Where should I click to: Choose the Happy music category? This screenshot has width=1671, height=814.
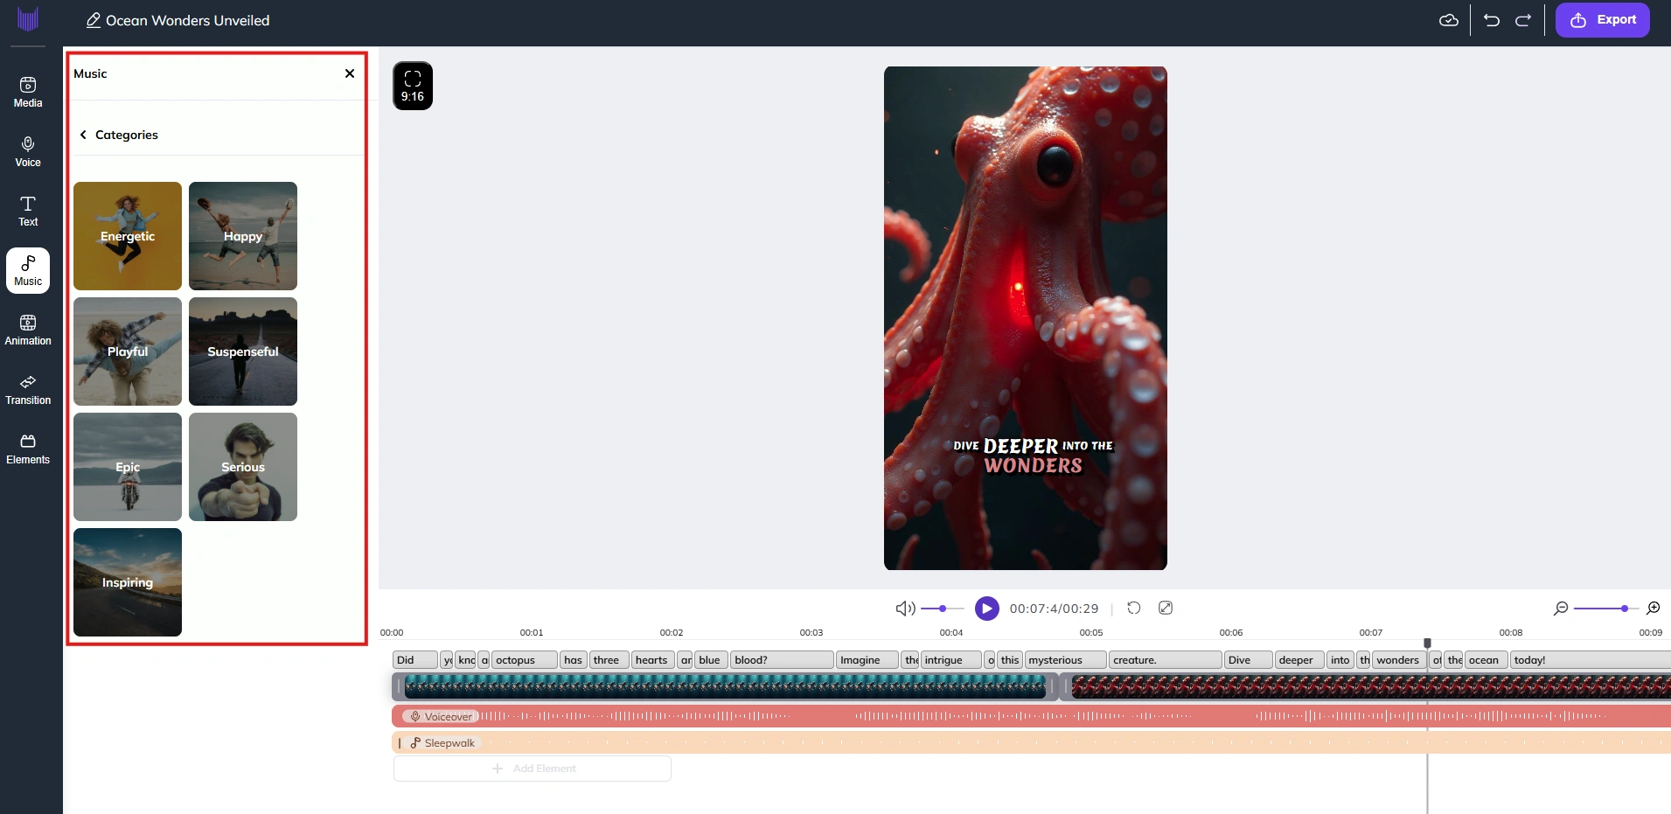pos(243,236)
